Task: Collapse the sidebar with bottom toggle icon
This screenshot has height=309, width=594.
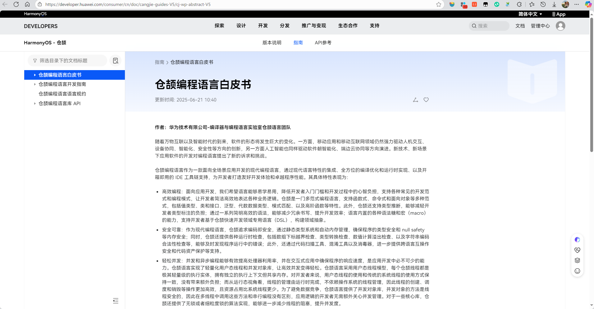Action: coord(116,301)
